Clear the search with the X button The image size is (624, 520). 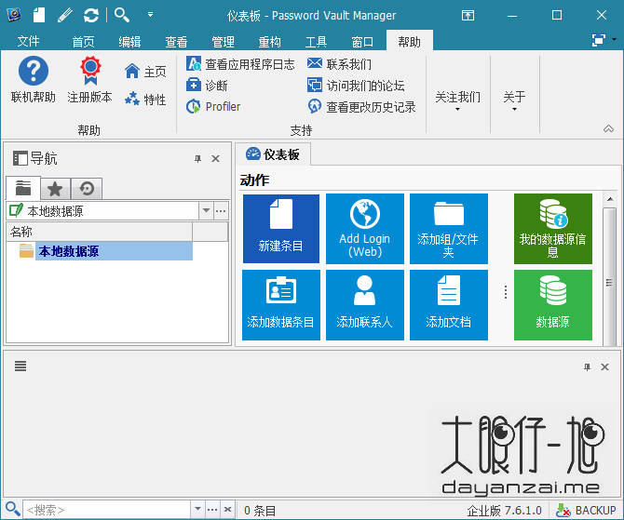click(x=227, y=509)
